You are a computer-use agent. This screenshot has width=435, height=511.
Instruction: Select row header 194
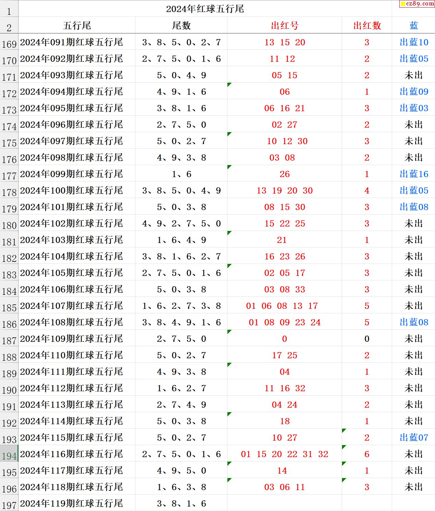(9, 454)
